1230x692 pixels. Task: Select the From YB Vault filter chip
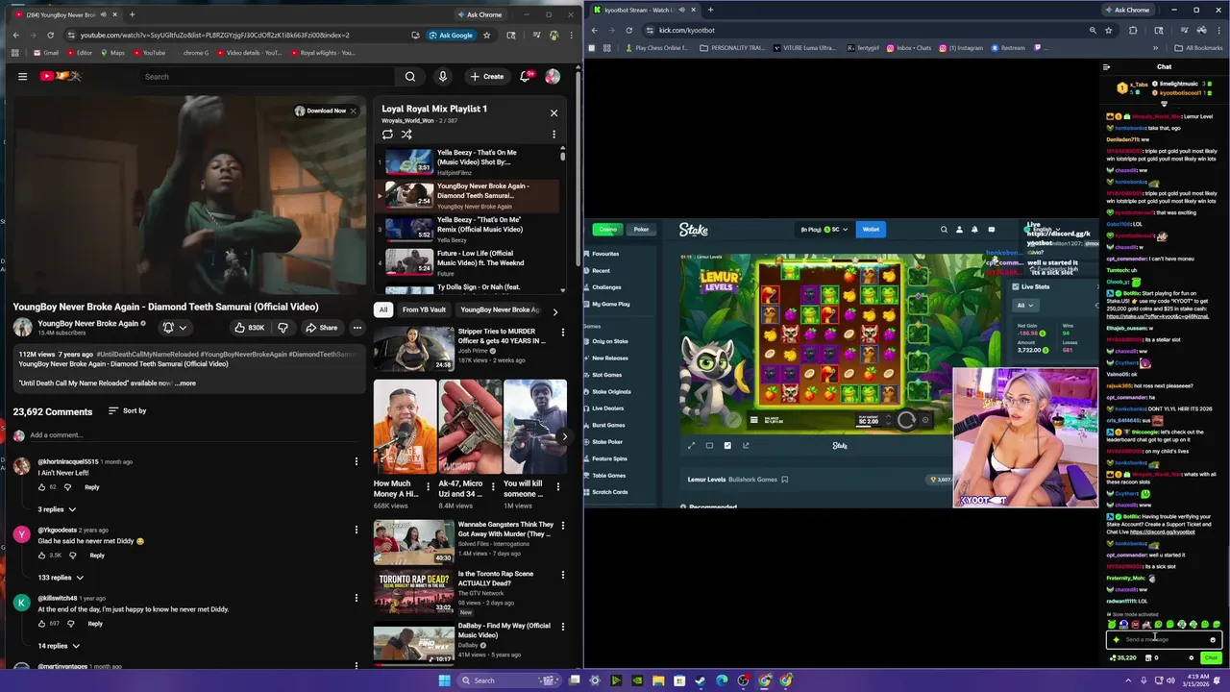(424, 309)
